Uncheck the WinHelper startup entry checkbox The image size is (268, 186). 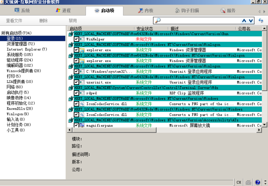coord(77,39)
